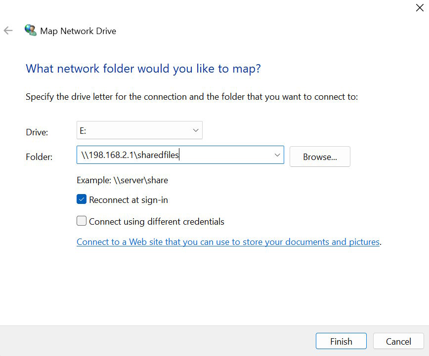Click the Example \\server\share hint text

click(x=122, y=180)
